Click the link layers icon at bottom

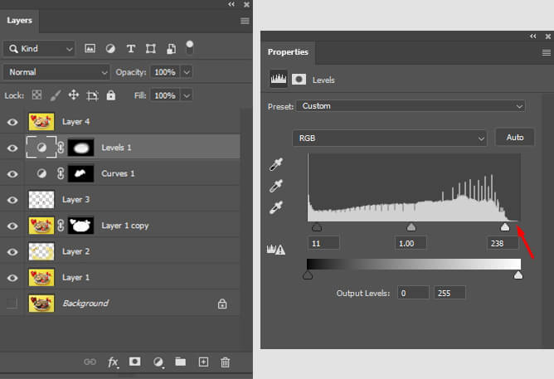click(90, 362)
